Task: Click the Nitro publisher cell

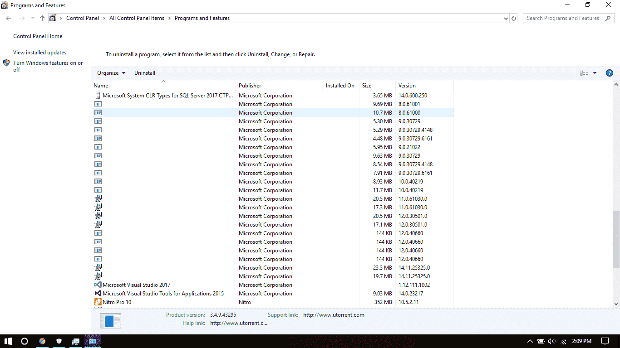Action: [245, 302]
